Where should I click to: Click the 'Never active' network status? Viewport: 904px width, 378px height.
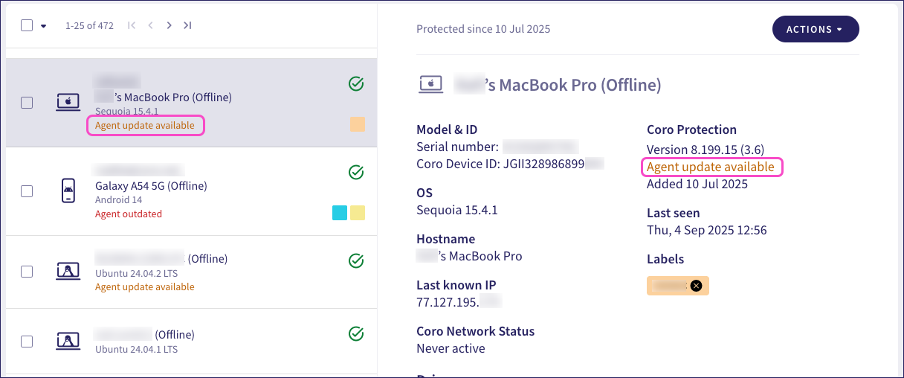coord(451,348)
